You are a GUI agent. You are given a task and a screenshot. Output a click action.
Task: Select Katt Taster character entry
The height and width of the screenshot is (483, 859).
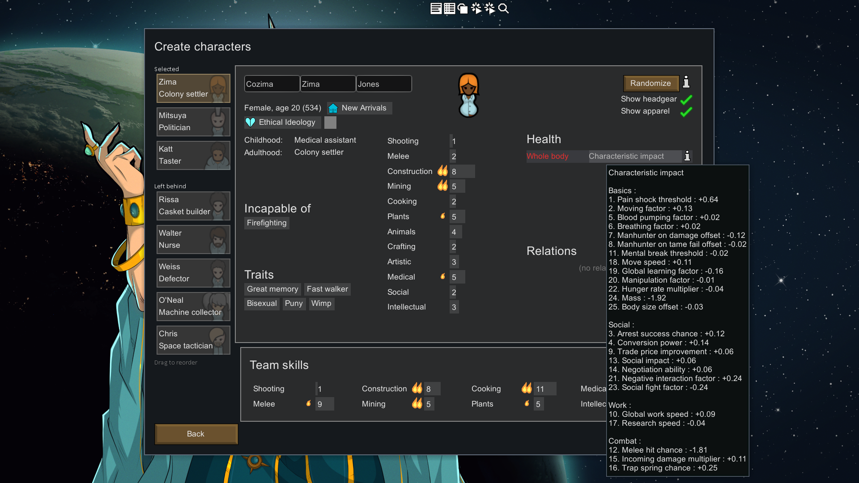(193, 155)
